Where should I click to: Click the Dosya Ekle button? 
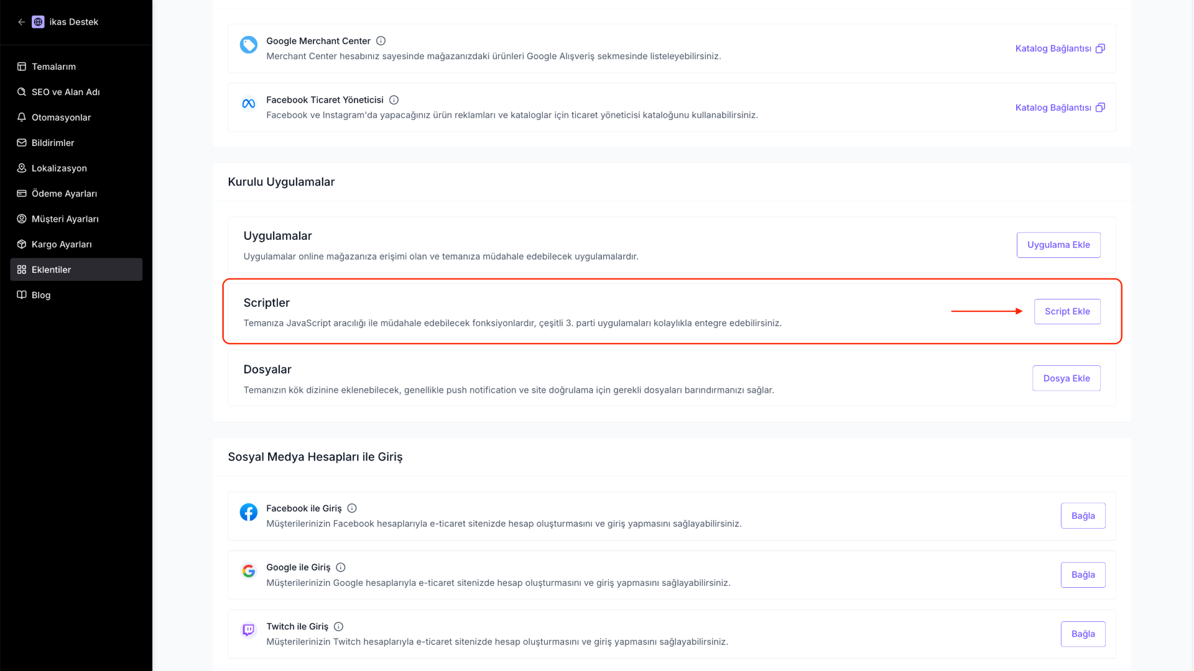pos(1067,378)
